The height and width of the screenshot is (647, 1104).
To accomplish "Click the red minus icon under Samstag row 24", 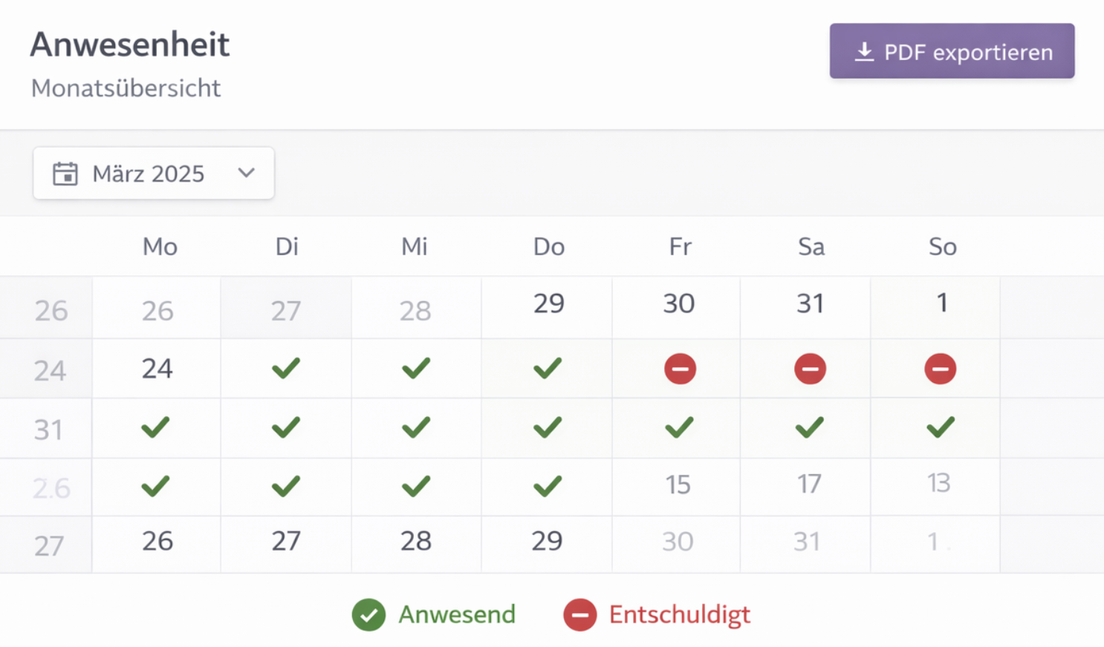I will coord(811,368).
